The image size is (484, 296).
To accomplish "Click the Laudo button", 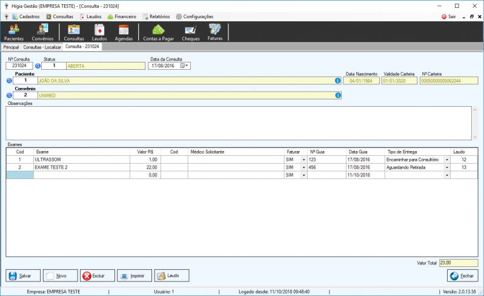I will (x=171, y=275).
